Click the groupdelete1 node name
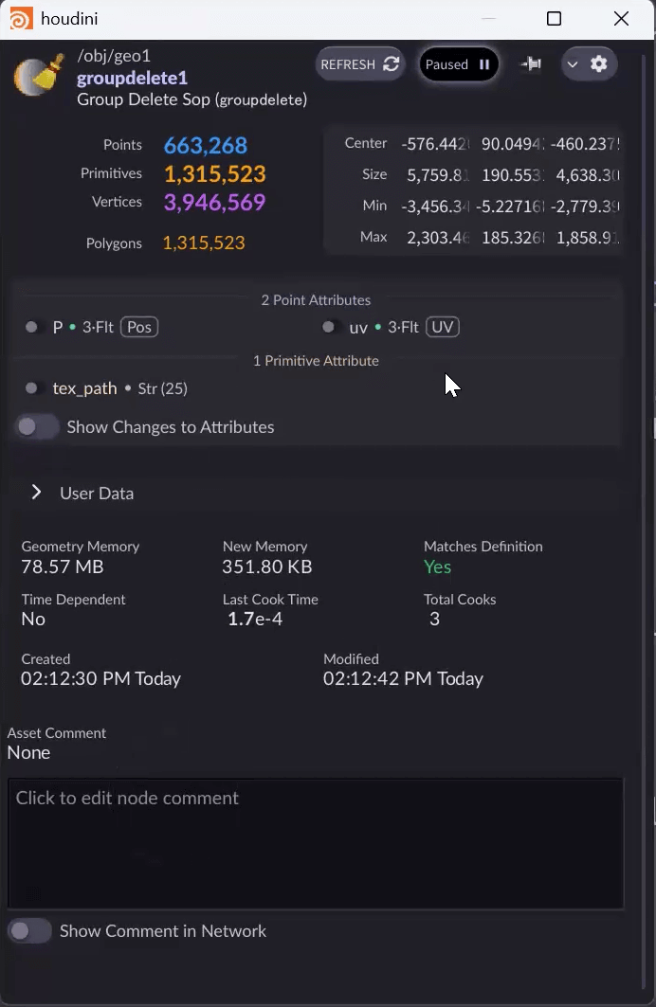656x1007 pixels. click(x=132, y=78)
